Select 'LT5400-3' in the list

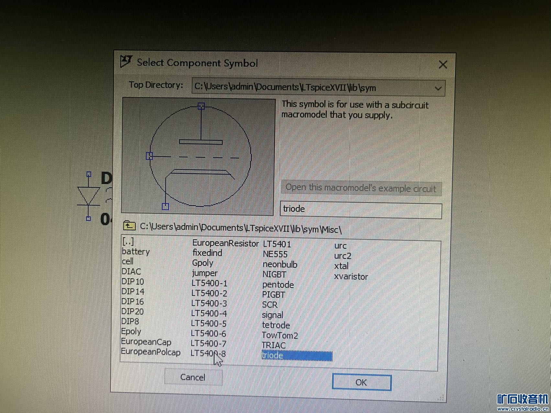[x=209, y=303]
